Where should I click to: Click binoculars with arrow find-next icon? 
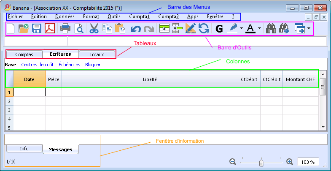[284, 28]
